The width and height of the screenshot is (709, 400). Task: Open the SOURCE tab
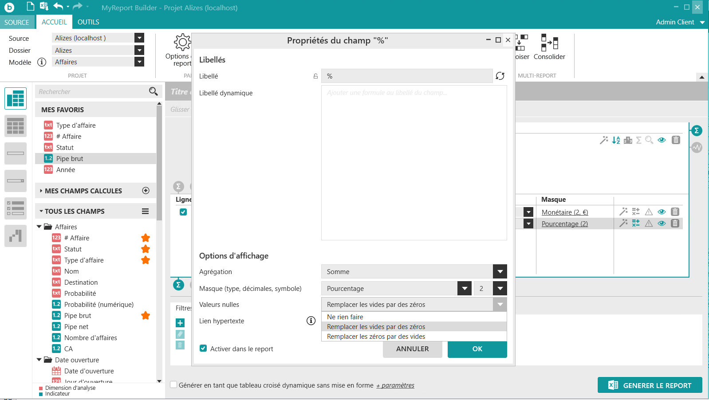click(x=17, y=22)
